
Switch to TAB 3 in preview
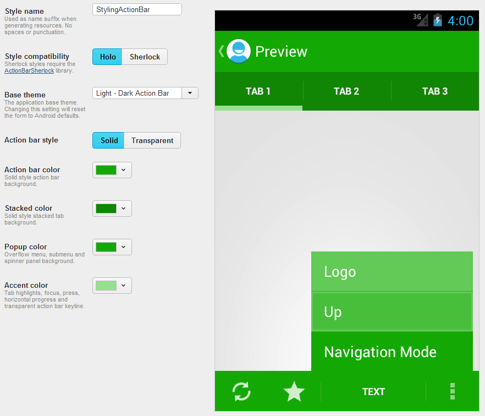pyautogui.click(x=435, y=91)
